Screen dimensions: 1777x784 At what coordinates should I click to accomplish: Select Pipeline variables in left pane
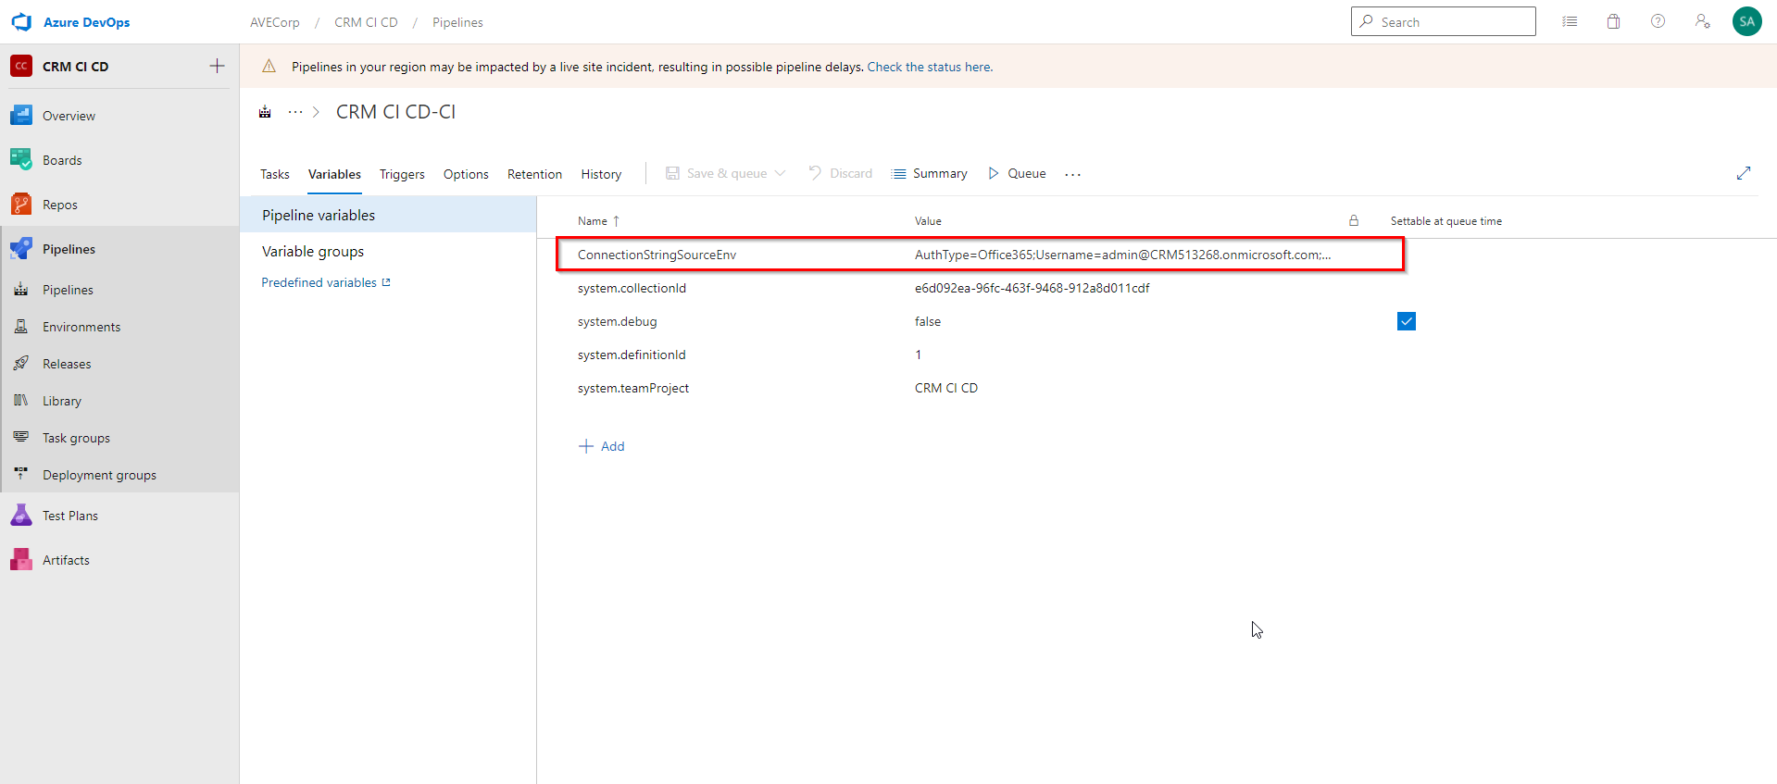click(388, 215)
